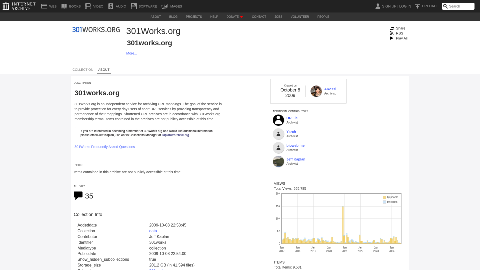The height and width of the screenshot is (270, 480).
Task: Click the Total Items: 9,531 text
Action: [x=288, y=267]
